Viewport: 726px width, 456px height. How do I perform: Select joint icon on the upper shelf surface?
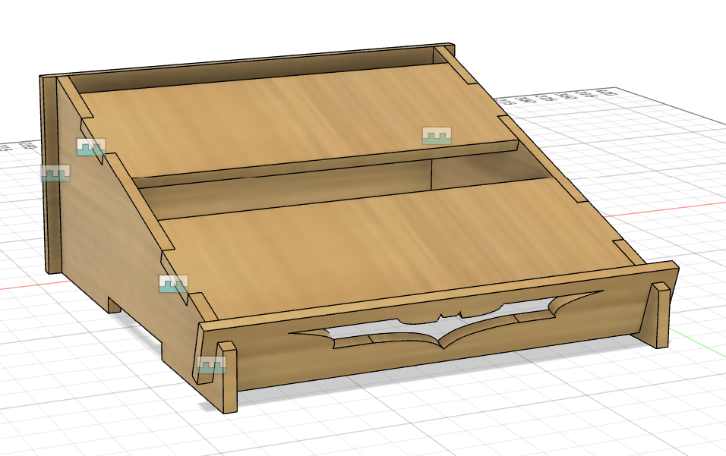point(437,136)
